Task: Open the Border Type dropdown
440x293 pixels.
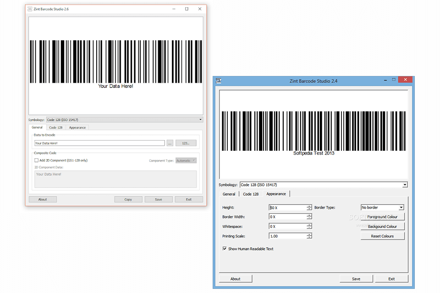Action: [x=382, y=207]
